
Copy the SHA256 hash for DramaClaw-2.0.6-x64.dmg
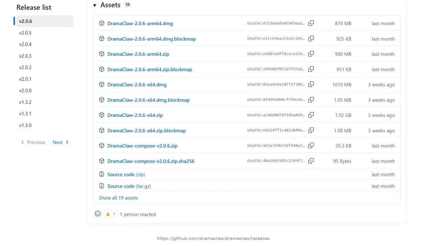[311, 85]
